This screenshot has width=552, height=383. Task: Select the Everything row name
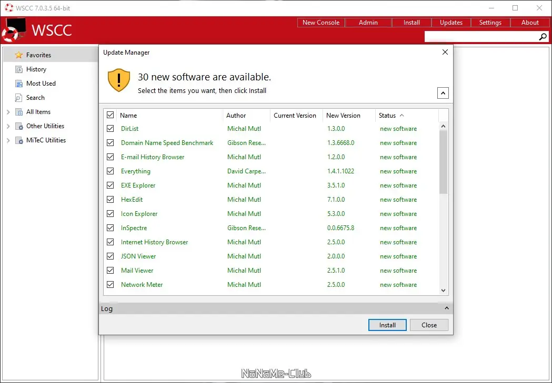point(136,171)
